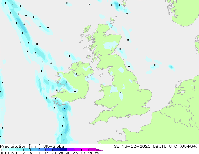Click the 0.1–0.5 mm legend color swatch
Viewport: 199px width, 154px height.
5,150
